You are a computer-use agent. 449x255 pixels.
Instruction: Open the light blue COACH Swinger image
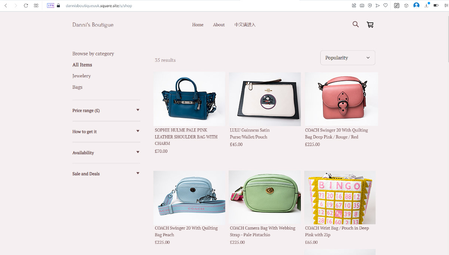pos(189,198)
